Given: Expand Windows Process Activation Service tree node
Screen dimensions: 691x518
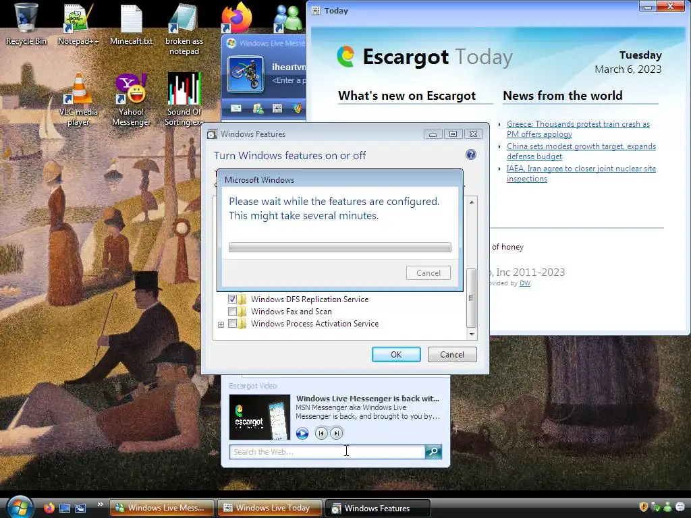Looking at the screenshot, I should click(221, 324).
